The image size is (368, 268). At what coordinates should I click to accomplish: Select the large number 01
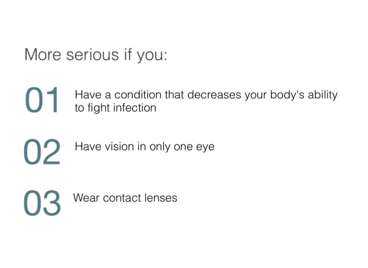42,100
